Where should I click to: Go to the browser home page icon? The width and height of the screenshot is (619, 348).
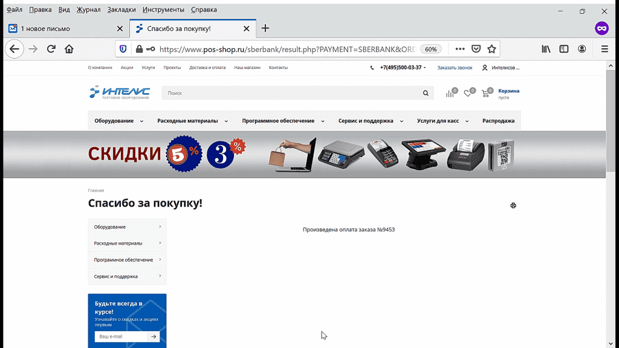(69, 49)
